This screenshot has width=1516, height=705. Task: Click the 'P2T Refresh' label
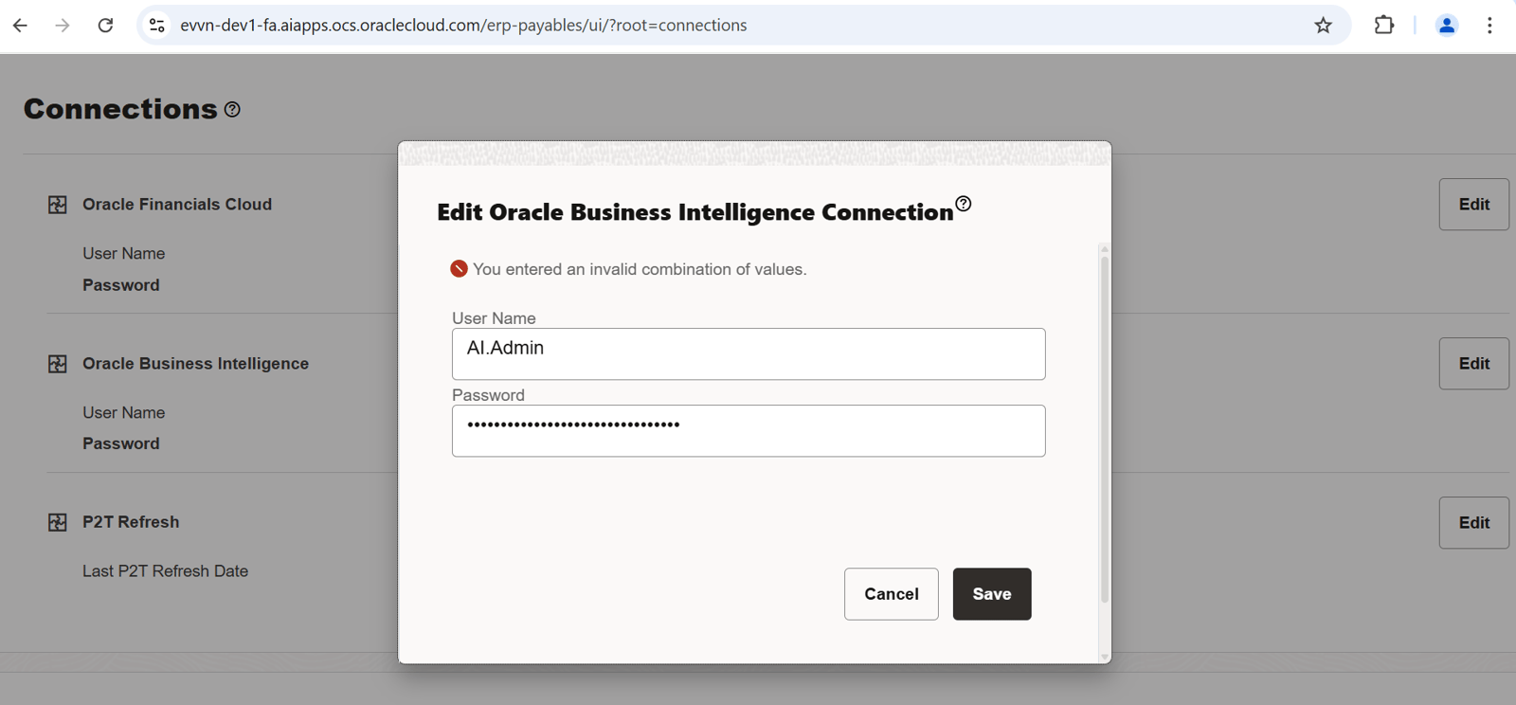131,522
